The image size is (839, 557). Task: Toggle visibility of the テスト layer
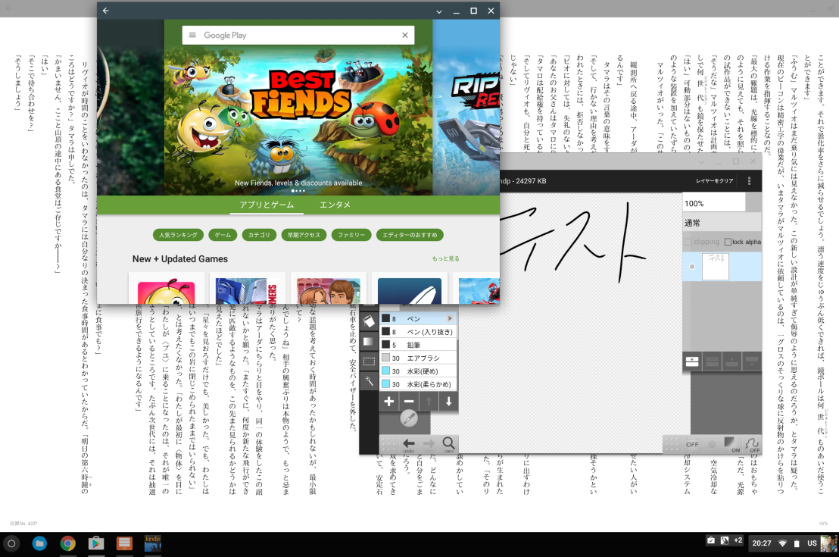[692, 267]
